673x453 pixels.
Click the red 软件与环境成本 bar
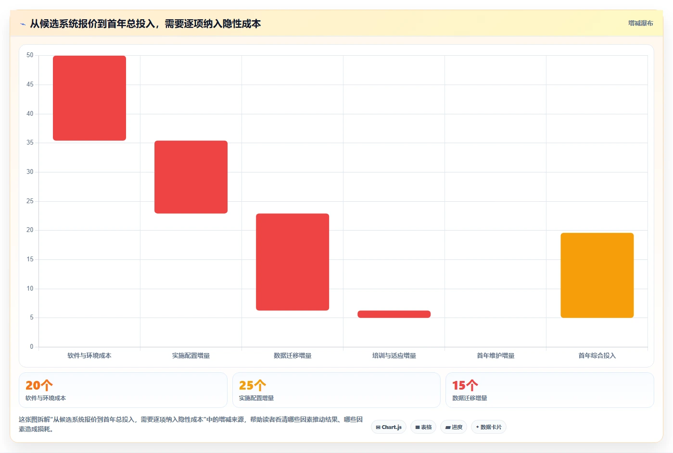pos(89,98)
